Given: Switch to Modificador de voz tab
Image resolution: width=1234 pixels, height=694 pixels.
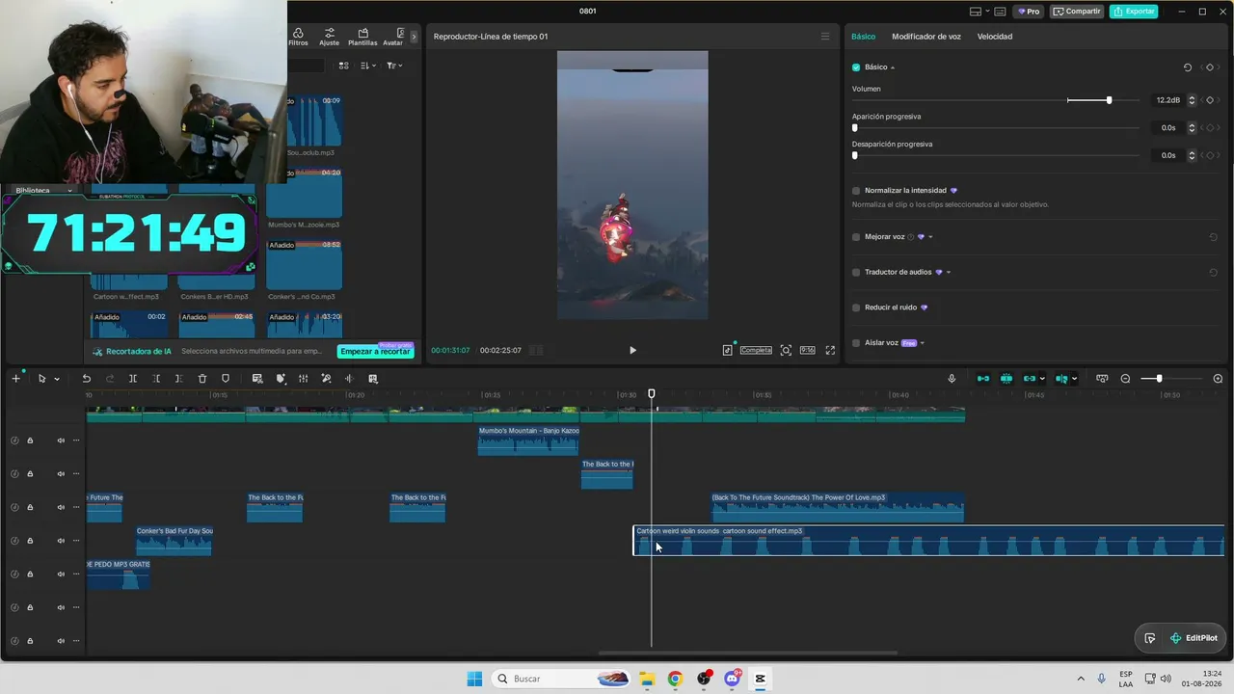Looking at the screenshot, I should coord(926,37).
